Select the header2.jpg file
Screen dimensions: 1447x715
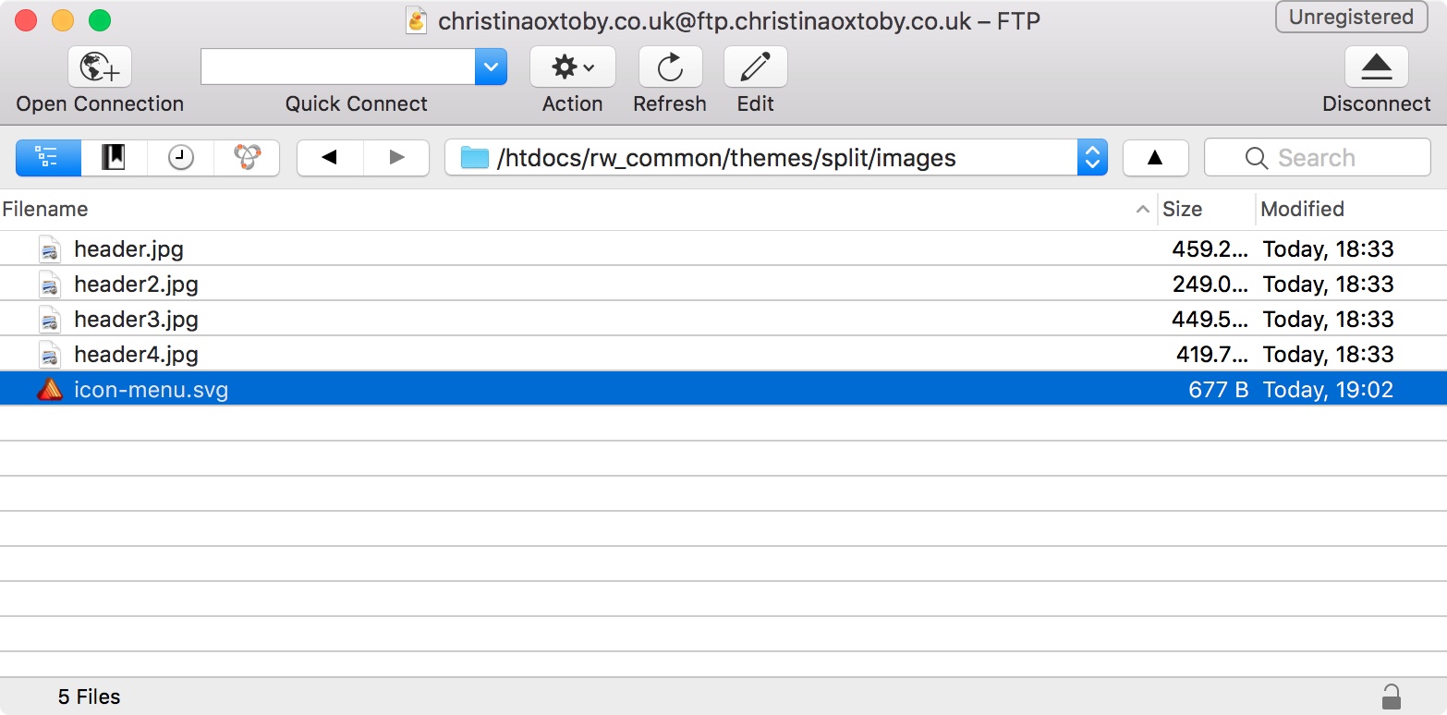coord(136,285)
